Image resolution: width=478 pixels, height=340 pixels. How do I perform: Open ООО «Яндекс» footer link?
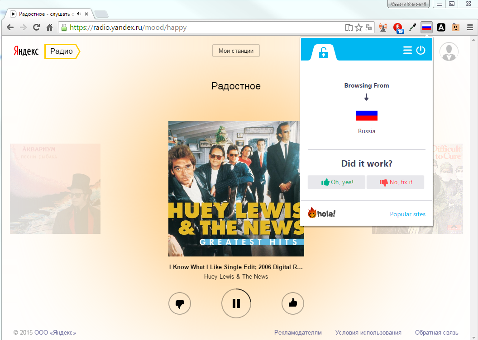(55, 332)
